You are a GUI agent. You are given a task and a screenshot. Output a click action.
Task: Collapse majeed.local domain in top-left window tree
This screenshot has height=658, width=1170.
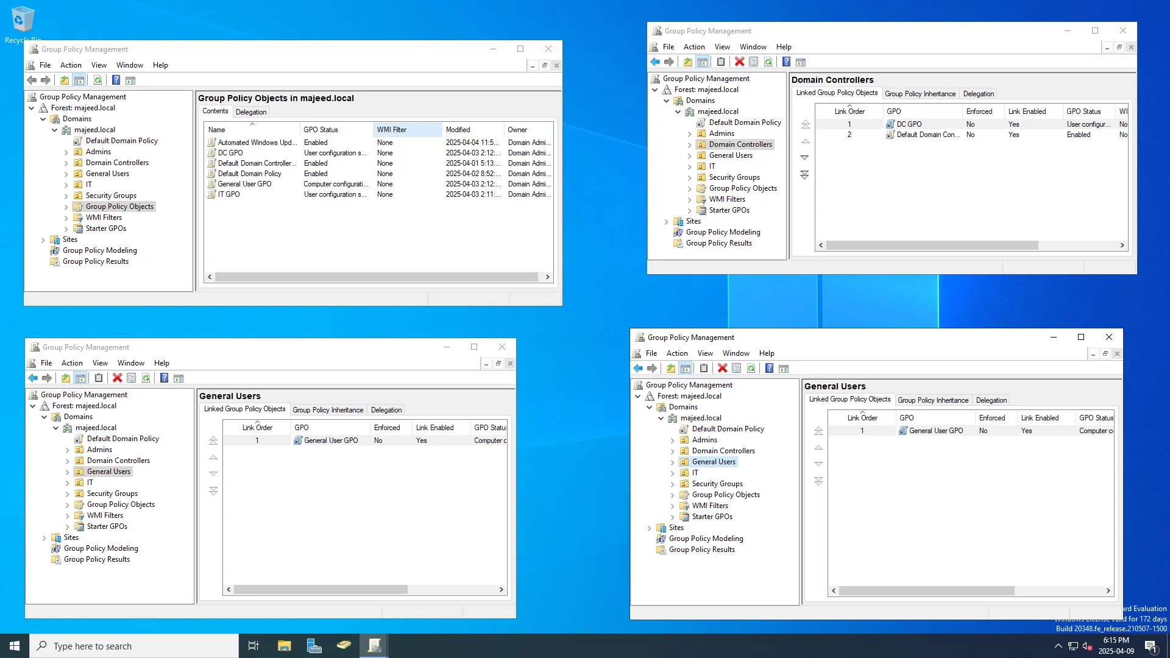coord(55,130)
